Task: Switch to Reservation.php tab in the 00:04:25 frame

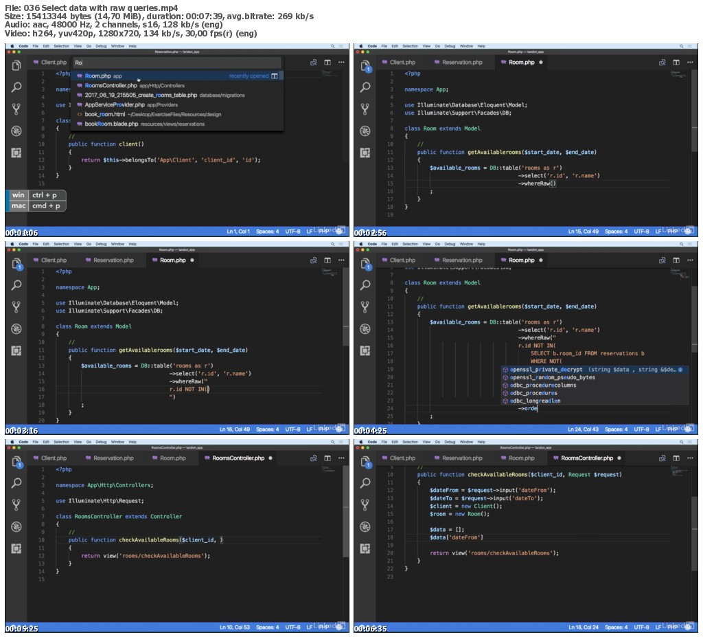Action: (458, 260)
